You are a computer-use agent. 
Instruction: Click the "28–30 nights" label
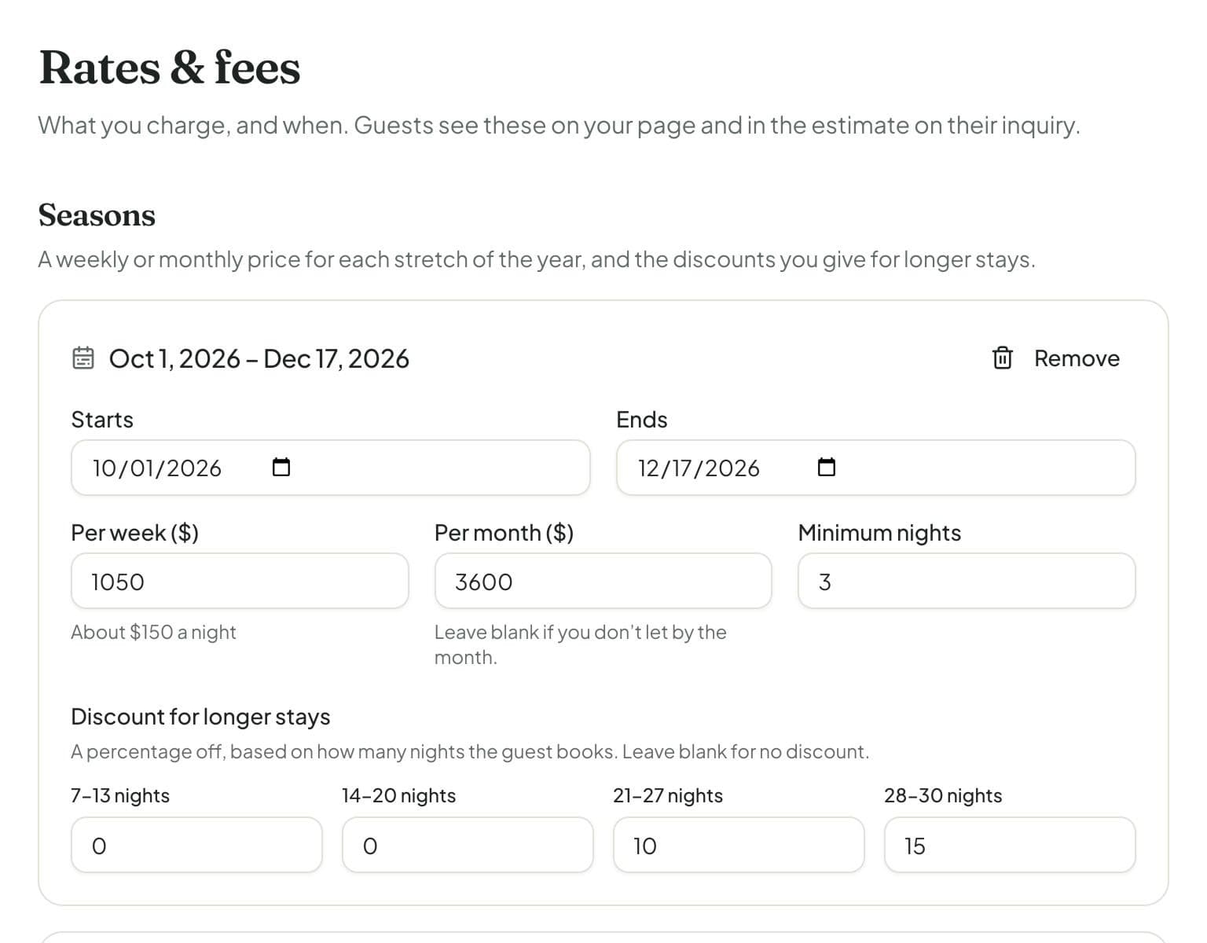pos(943,795)
